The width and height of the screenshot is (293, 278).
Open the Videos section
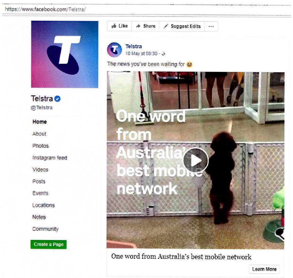[40, 170]
